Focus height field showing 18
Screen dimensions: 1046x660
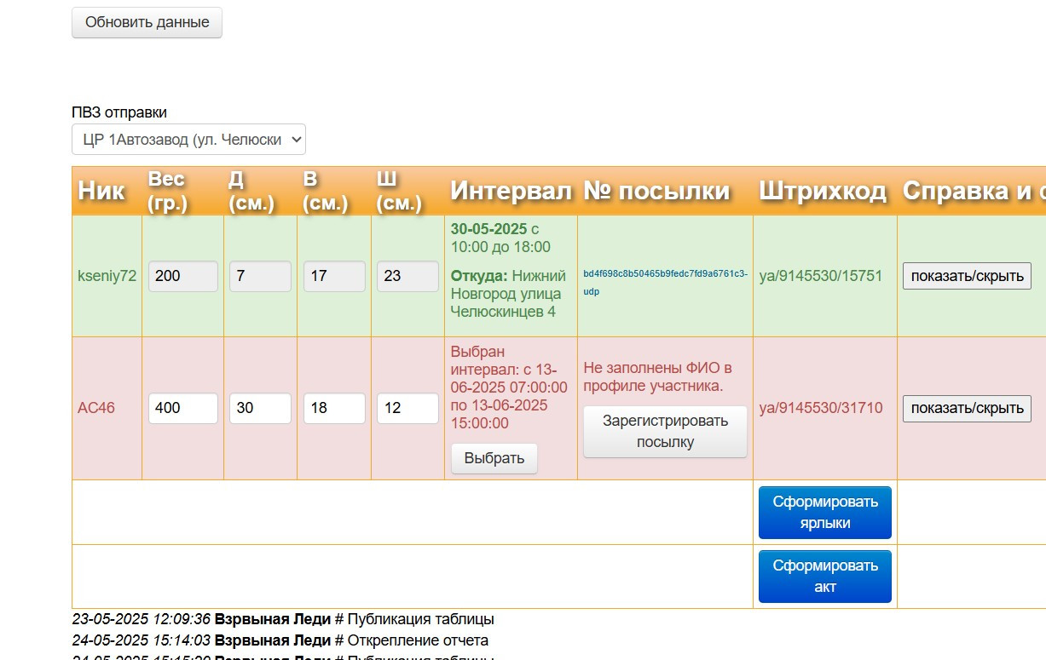pyautogui.click(x=334, y=408)
